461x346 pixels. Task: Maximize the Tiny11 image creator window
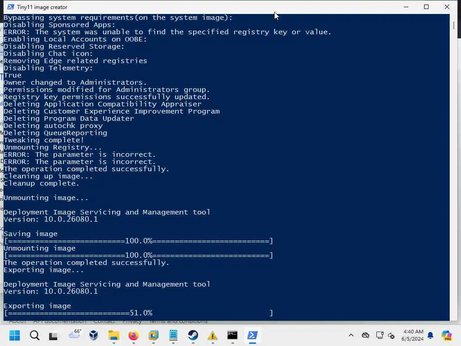pos(426,7)
